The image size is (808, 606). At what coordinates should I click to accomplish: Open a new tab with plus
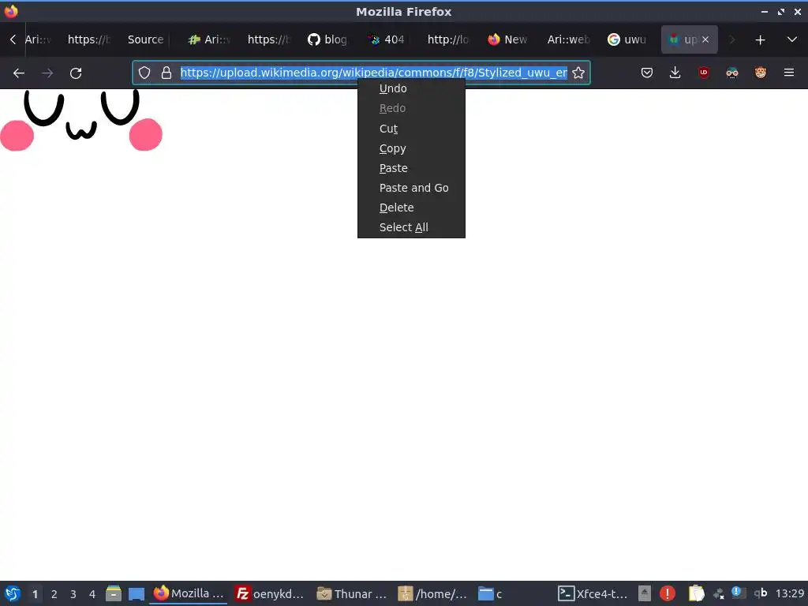pos(760,39)
